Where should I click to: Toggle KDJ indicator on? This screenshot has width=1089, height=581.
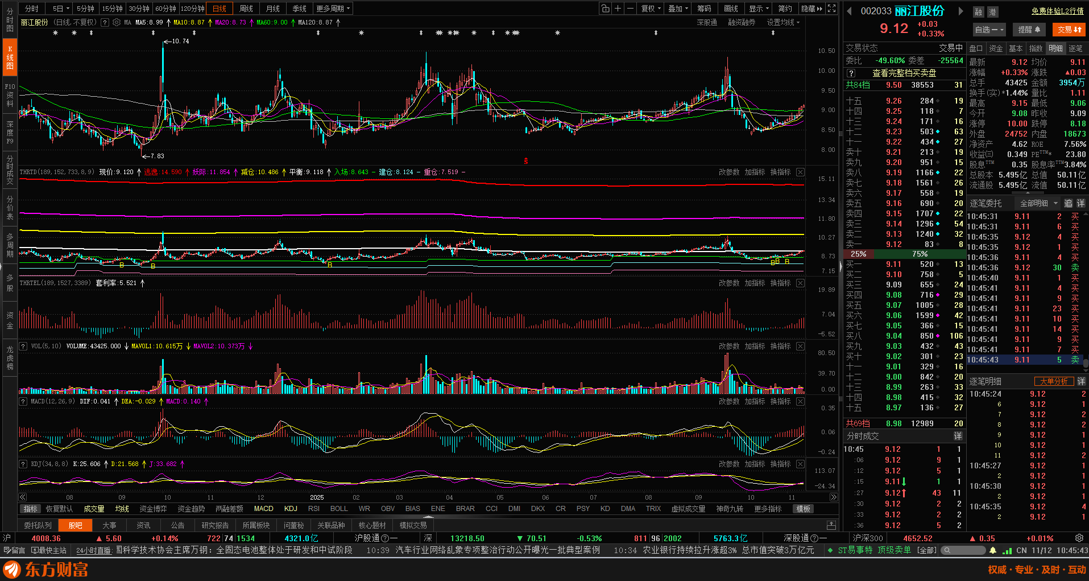point(291,509)
